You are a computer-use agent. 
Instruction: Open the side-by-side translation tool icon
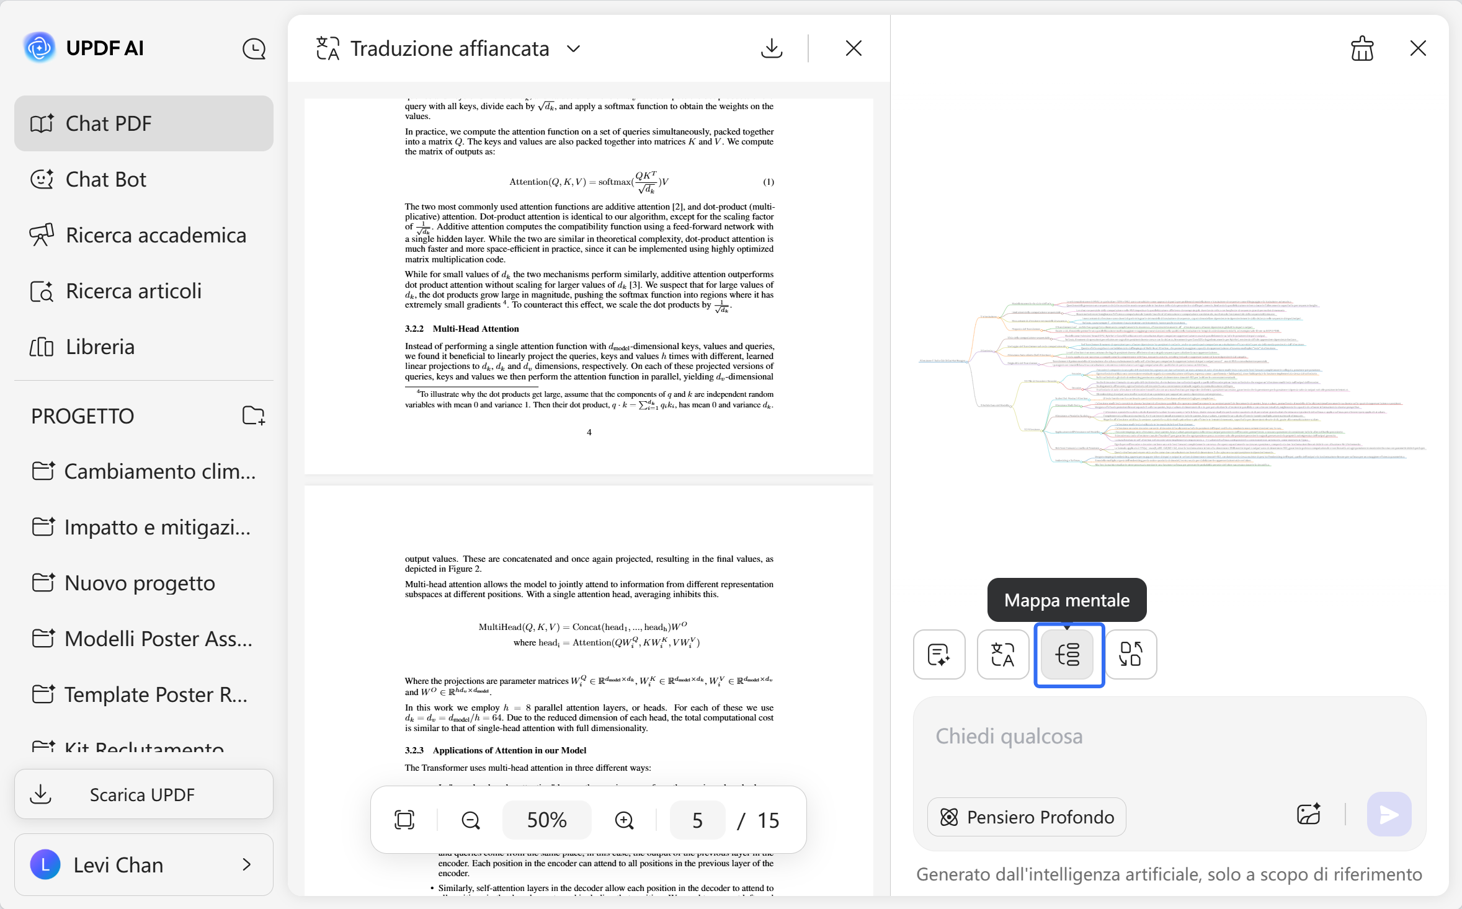[1003, 655]
